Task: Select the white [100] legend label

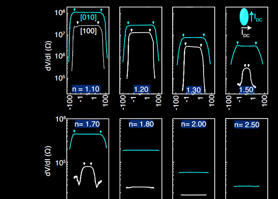Action: [88, 31]
